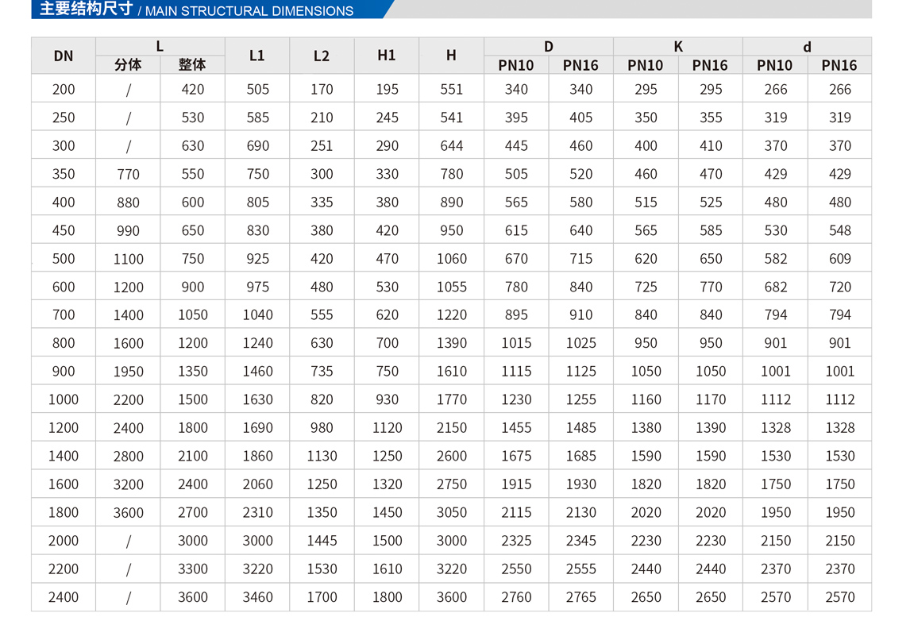Click D PN16 value 715 in DN 500 row
This screenshot has width=914, height=644.
[x=580, y=259]
